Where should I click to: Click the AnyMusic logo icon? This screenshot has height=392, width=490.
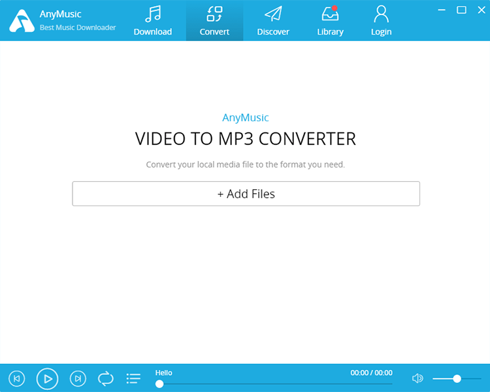click(x=22, y=21)
